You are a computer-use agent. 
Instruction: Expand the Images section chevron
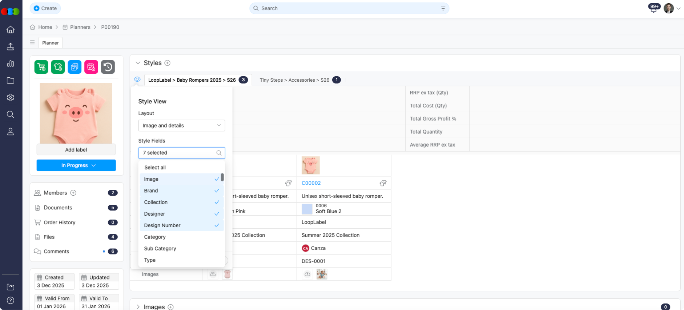[x=138, y=307]
